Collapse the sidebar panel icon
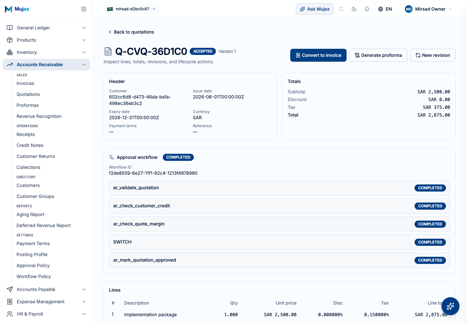 pyautogui.click(x=84, y=9)
